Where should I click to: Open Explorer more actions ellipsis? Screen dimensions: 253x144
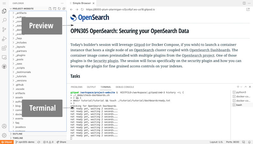pos(62,3)
